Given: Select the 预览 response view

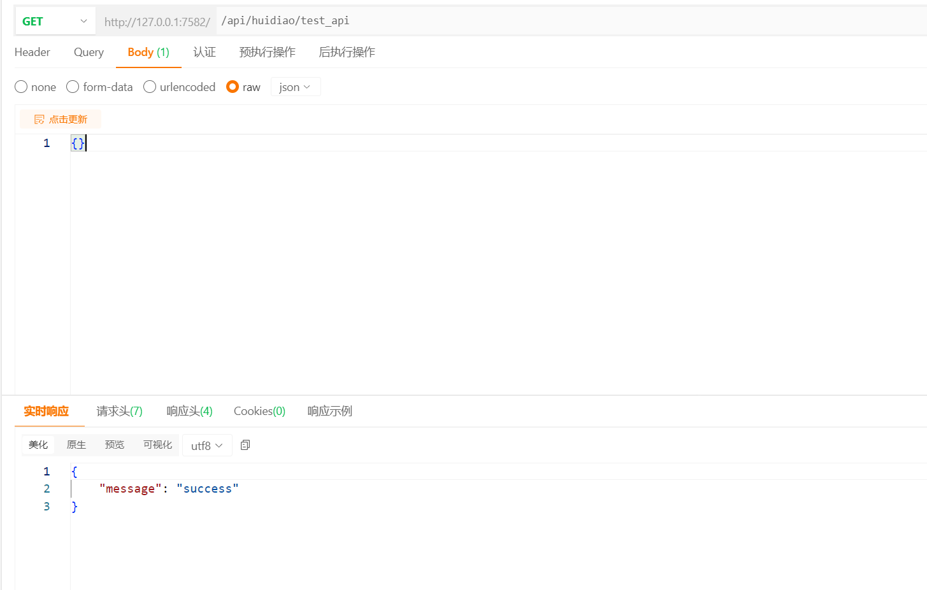Looking at the screenshot, I should click(115, 445).
